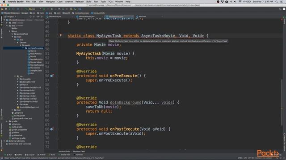The width and height of the screenshot is (286, 160).
Task: Open the Apple menu
Action: point(4,2)
